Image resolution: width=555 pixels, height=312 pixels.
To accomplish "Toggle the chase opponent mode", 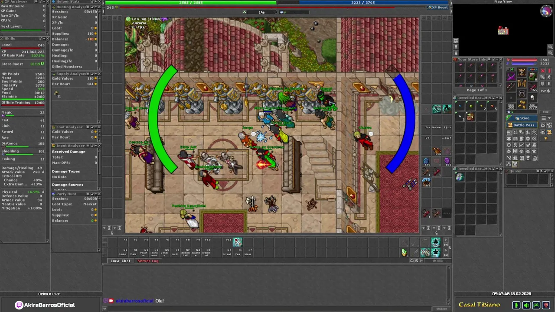I will 549,77.
